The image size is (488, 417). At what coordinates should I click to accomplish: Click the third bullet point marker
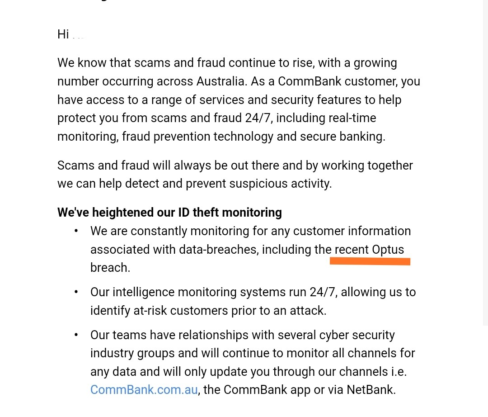[76, 335]
